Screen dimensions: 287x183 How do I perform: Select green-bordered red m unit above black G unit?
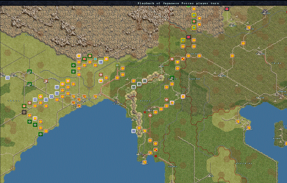click(24, 106)
